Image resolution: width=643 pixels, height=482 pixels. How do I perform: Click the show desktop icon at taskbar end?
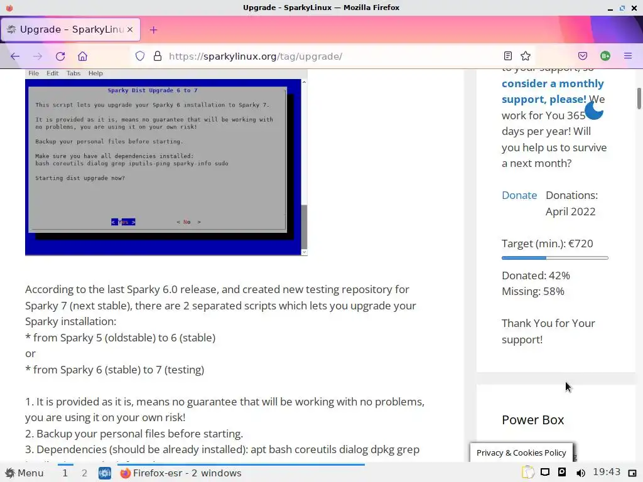tap(632, 473)
